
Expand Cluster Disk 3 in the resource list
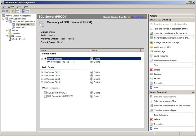point(42,72)
